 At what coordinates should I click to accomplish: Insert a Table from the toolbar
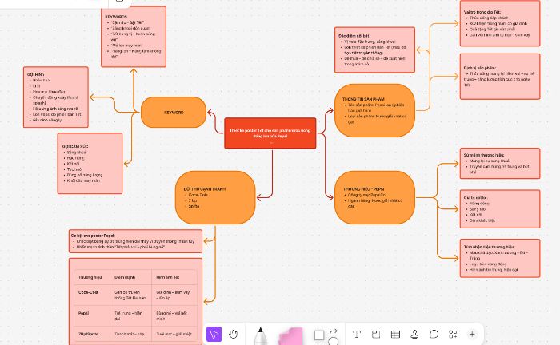click(395, 335)
